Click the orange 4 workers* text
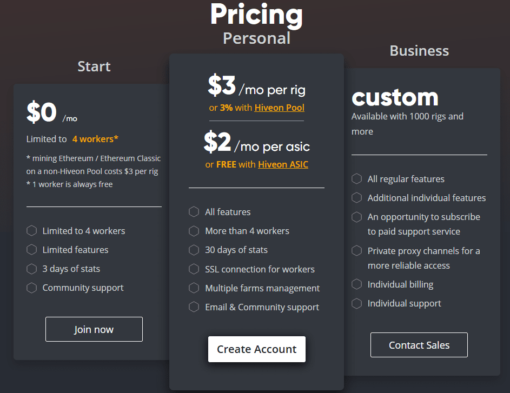Image resolution: width=510 pixels, height=393 pixels. click(95, 139)
